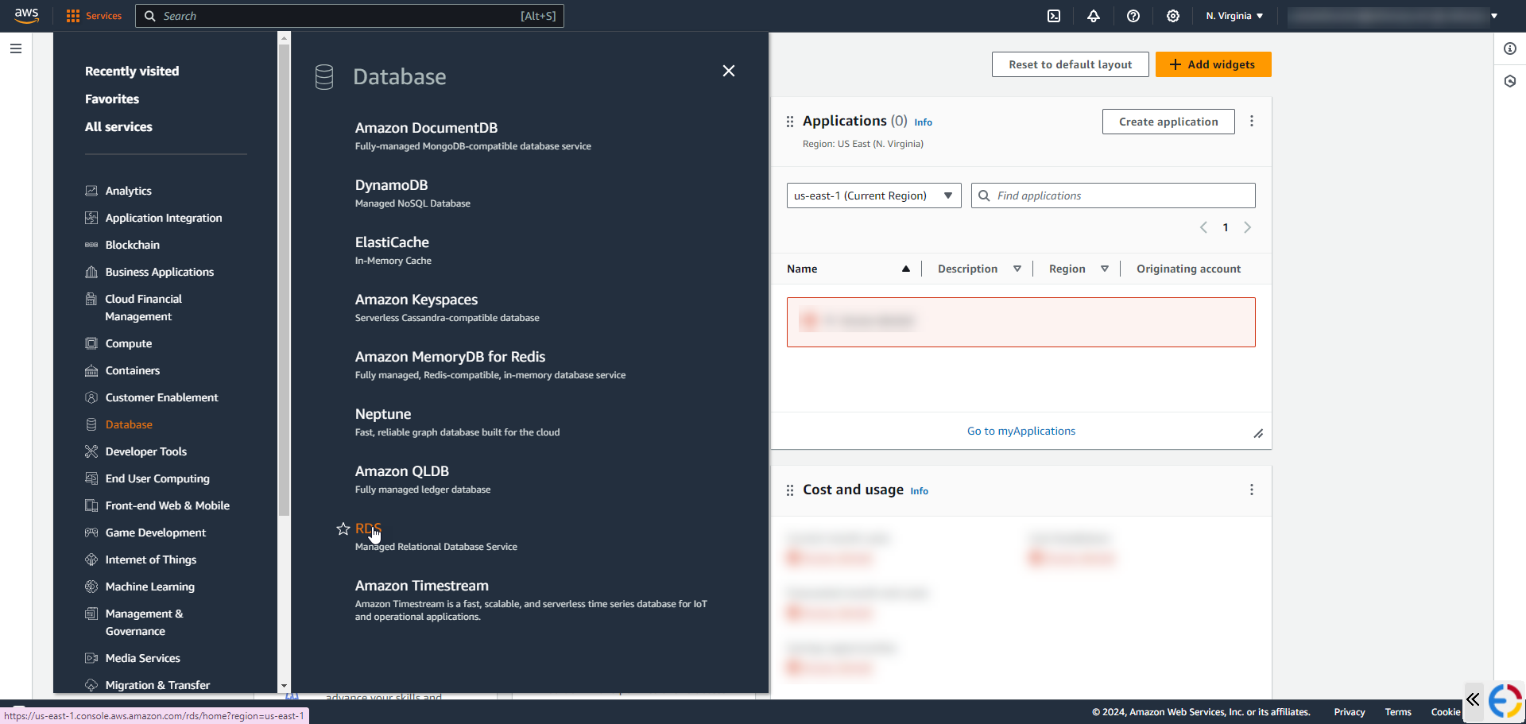
Task: Open the settings gear in top bar
Action: click(1173, 16)
